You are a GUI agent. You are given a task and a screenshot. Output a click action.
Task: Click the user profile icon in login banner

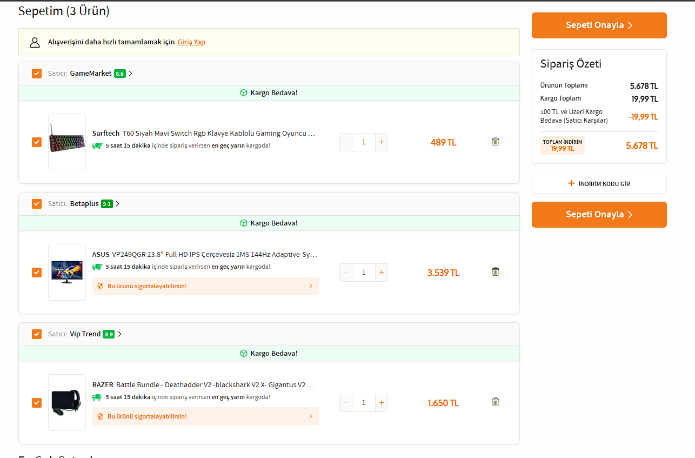35,42
